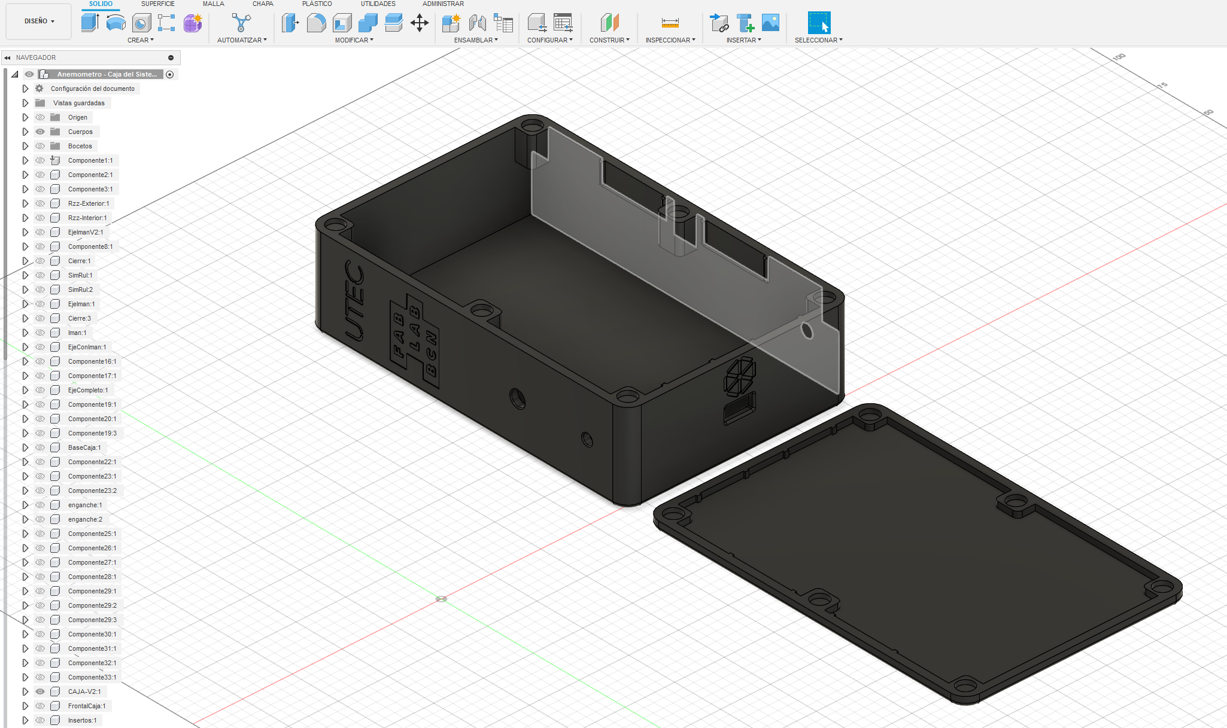Expand the Cuerpos folder
The width and height of the screenshot is (1227, 728).
pos(25,132)
